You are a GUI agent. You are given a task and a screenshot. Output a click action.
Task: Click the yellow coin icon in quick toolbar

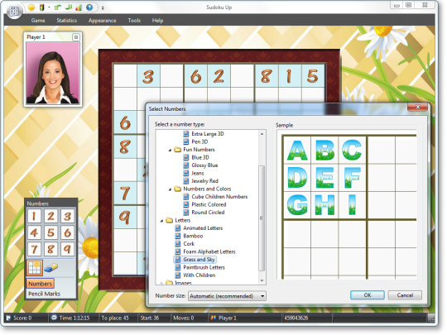31,7
